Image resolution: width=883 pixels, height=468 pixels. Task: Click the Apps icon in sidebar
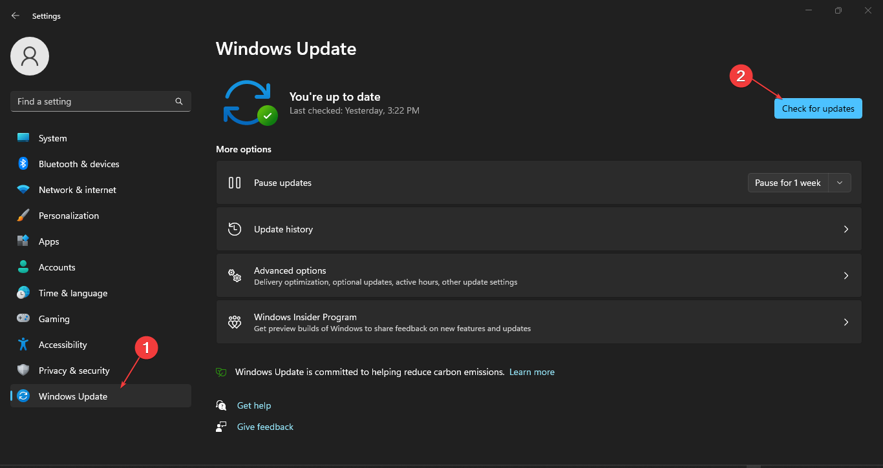(x=23, y=241)
